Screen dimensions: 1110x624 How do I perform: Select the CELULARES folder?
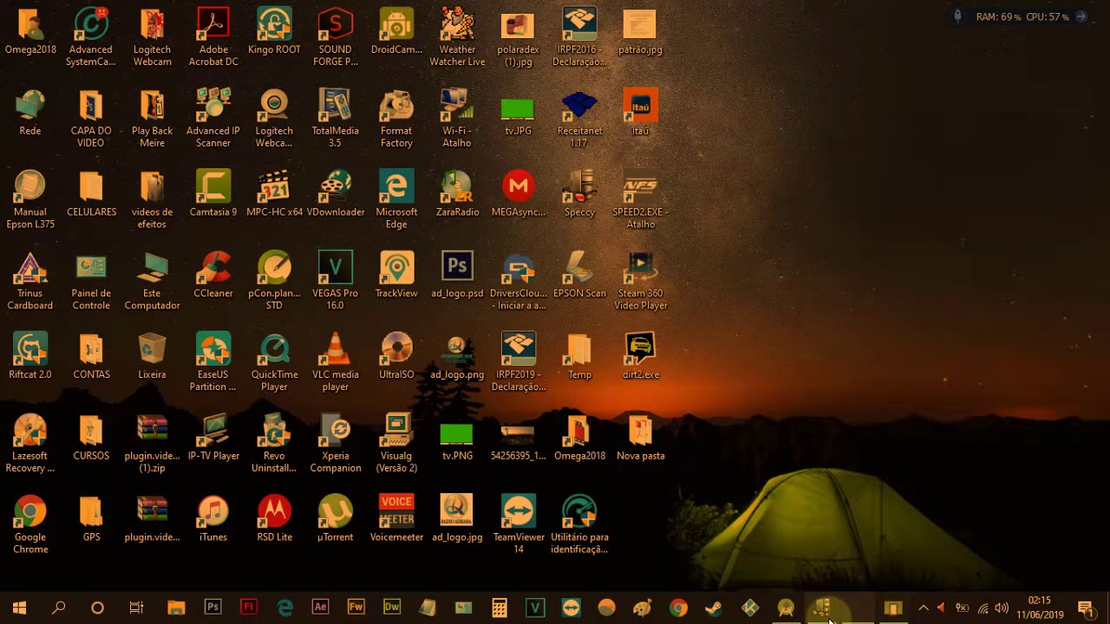pyautogui.click(x=91, y=193)
